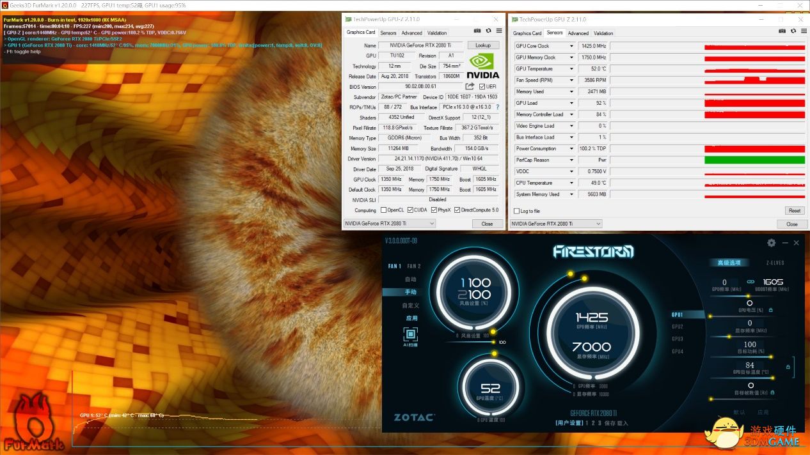Open the Z-ELVES tab in FireStorm

click(x=775, y=263)
